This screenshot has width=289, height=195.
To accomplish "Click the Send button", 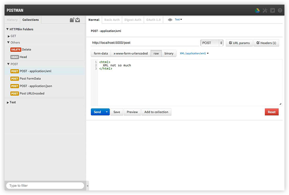I will pos(97,112).
